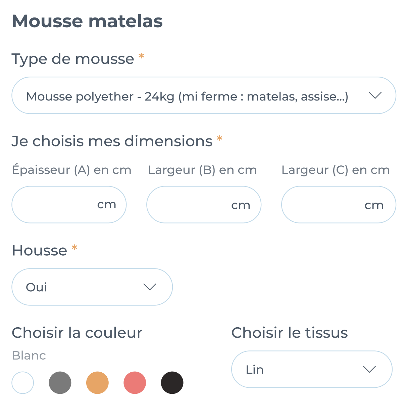Click the Épaisseur (A) en cm label
The image size is (408, 418).
pyautogui.click(x=71, y=170)
